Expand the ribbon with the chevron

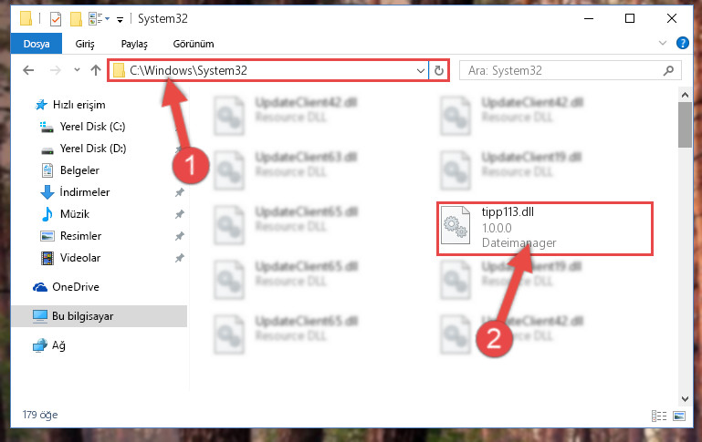[663, 44]
